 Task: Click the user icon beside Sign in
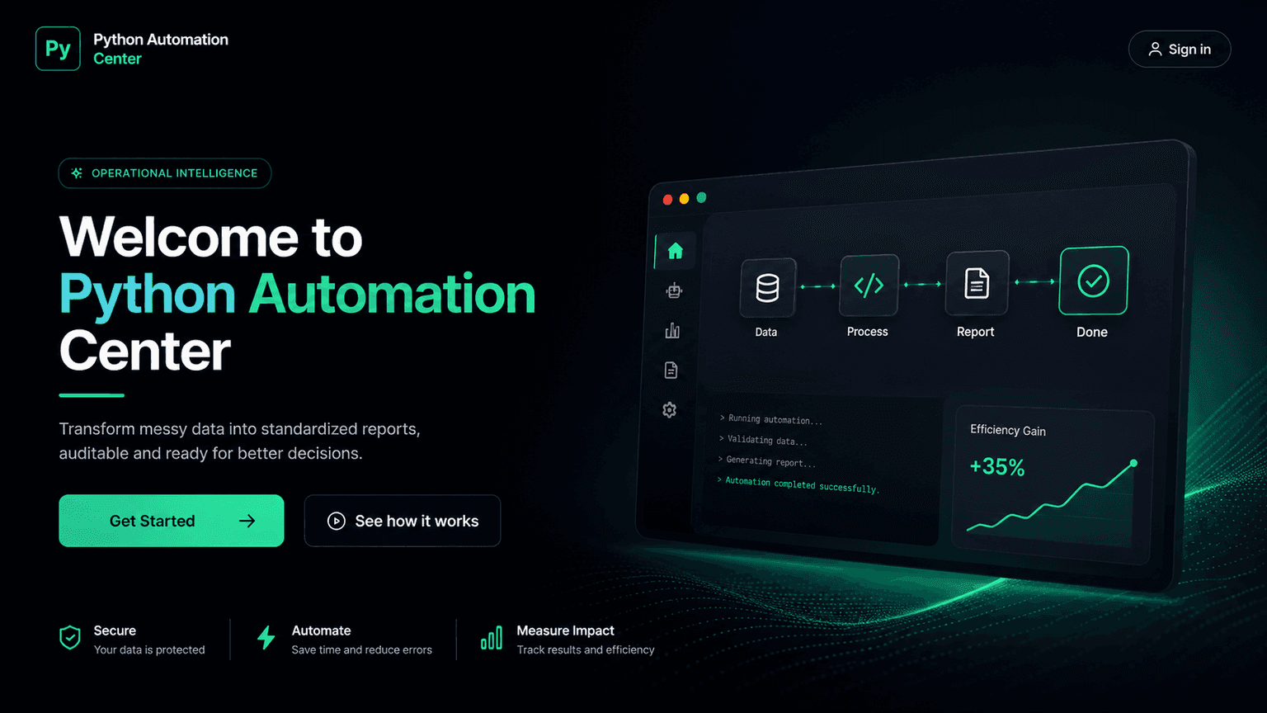pos(1156,50)
